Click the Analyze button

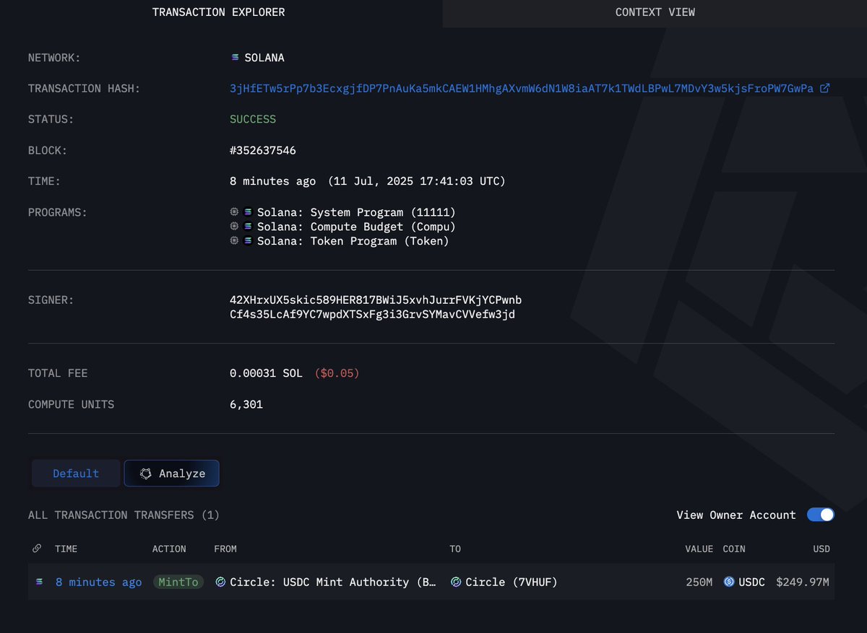[x=172, y=473]
